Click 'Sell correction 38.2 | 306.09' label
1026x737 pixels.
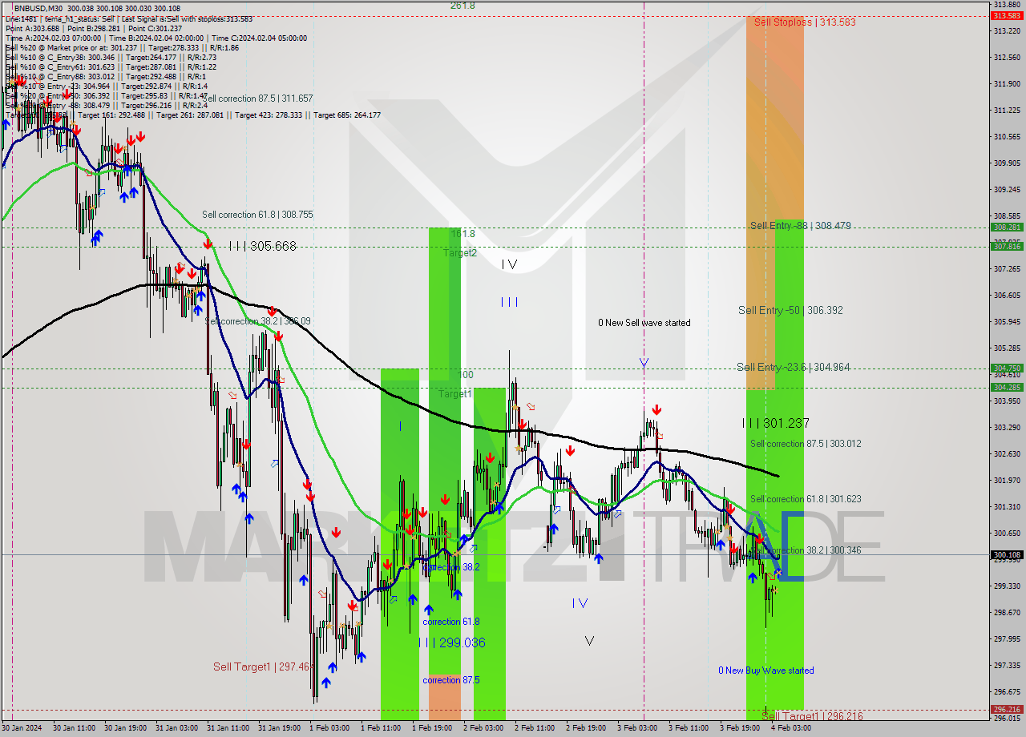tap(258, 321)
